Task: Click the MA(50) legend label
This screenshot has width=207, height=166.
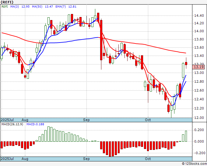Action: [37, 7]
